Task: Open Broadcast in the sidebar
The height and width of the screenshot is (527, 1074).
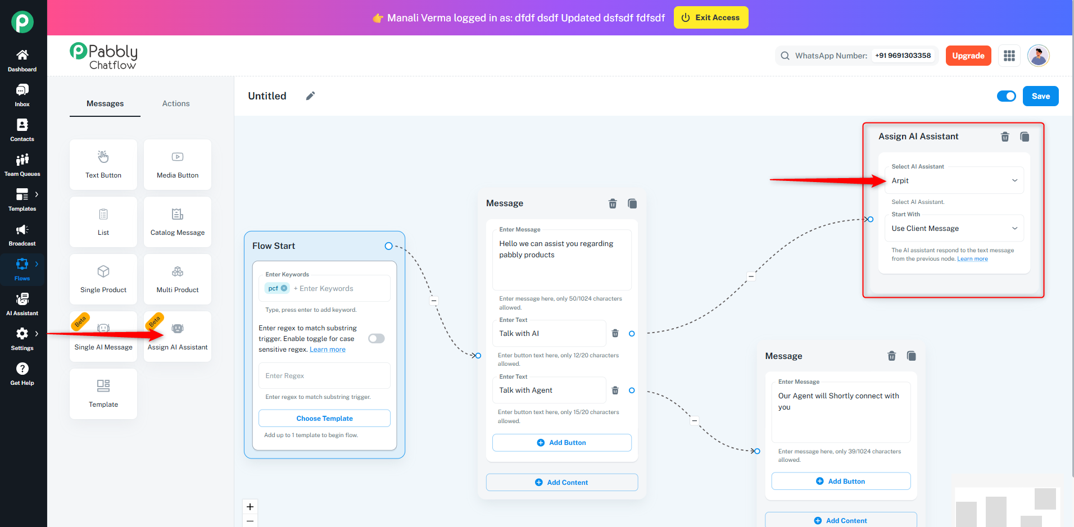Action: tap(22, 235)
